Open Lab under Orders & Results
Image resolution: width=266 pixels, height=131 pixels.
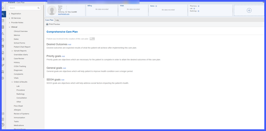coord(18,86)
